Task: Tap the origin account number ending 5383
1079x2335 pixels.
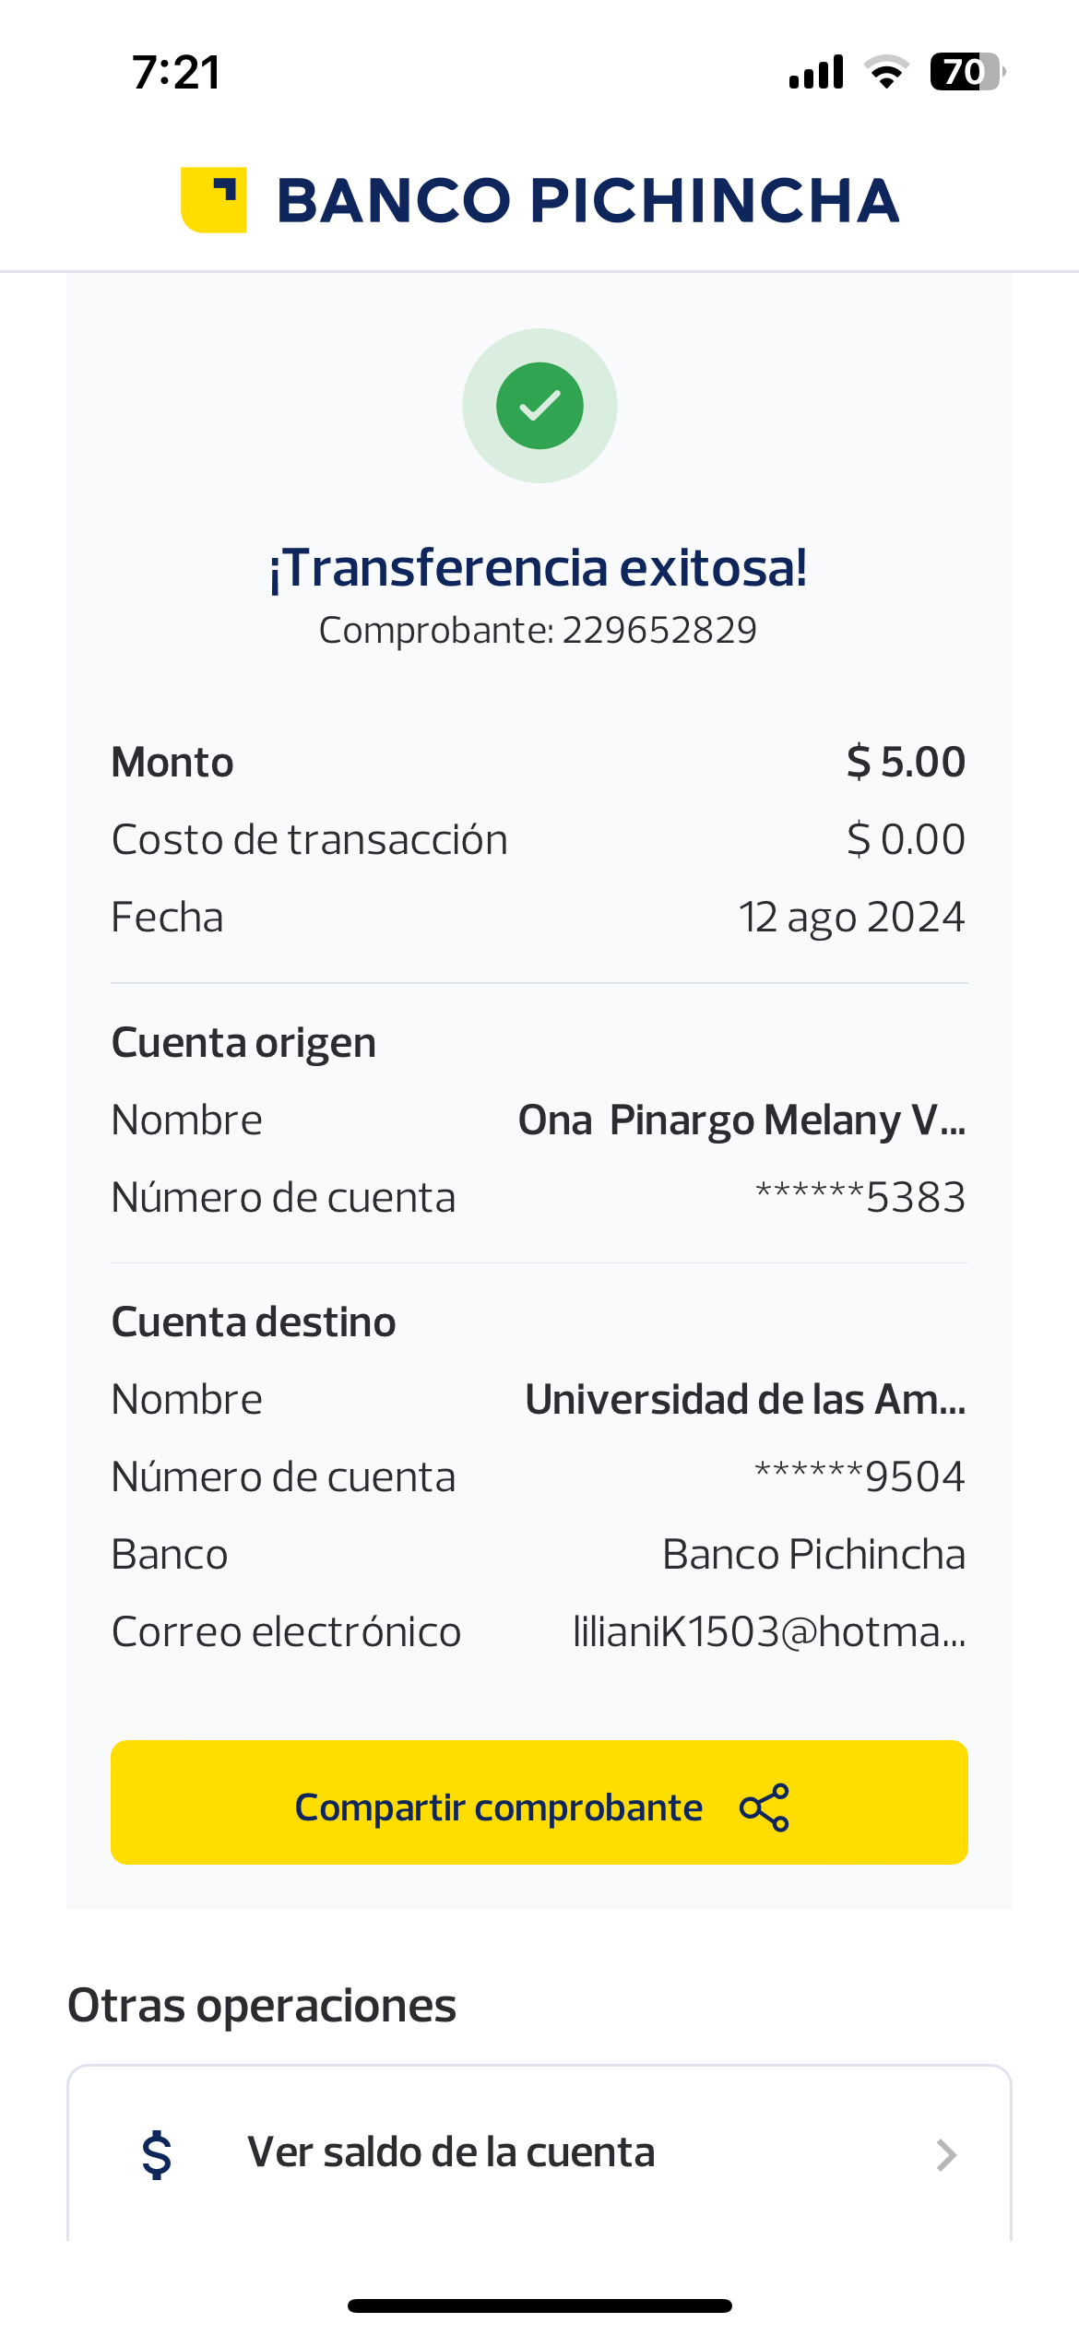Action: tap(860, 1198)
